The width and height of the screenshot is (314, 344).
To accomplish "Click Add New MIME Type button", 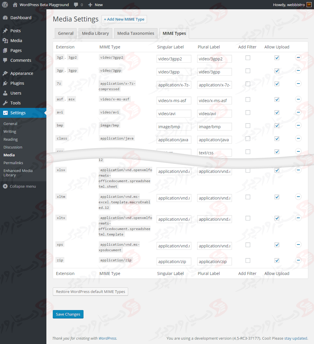I will 124,19.
